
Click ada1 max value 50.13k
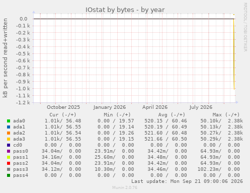211,127
